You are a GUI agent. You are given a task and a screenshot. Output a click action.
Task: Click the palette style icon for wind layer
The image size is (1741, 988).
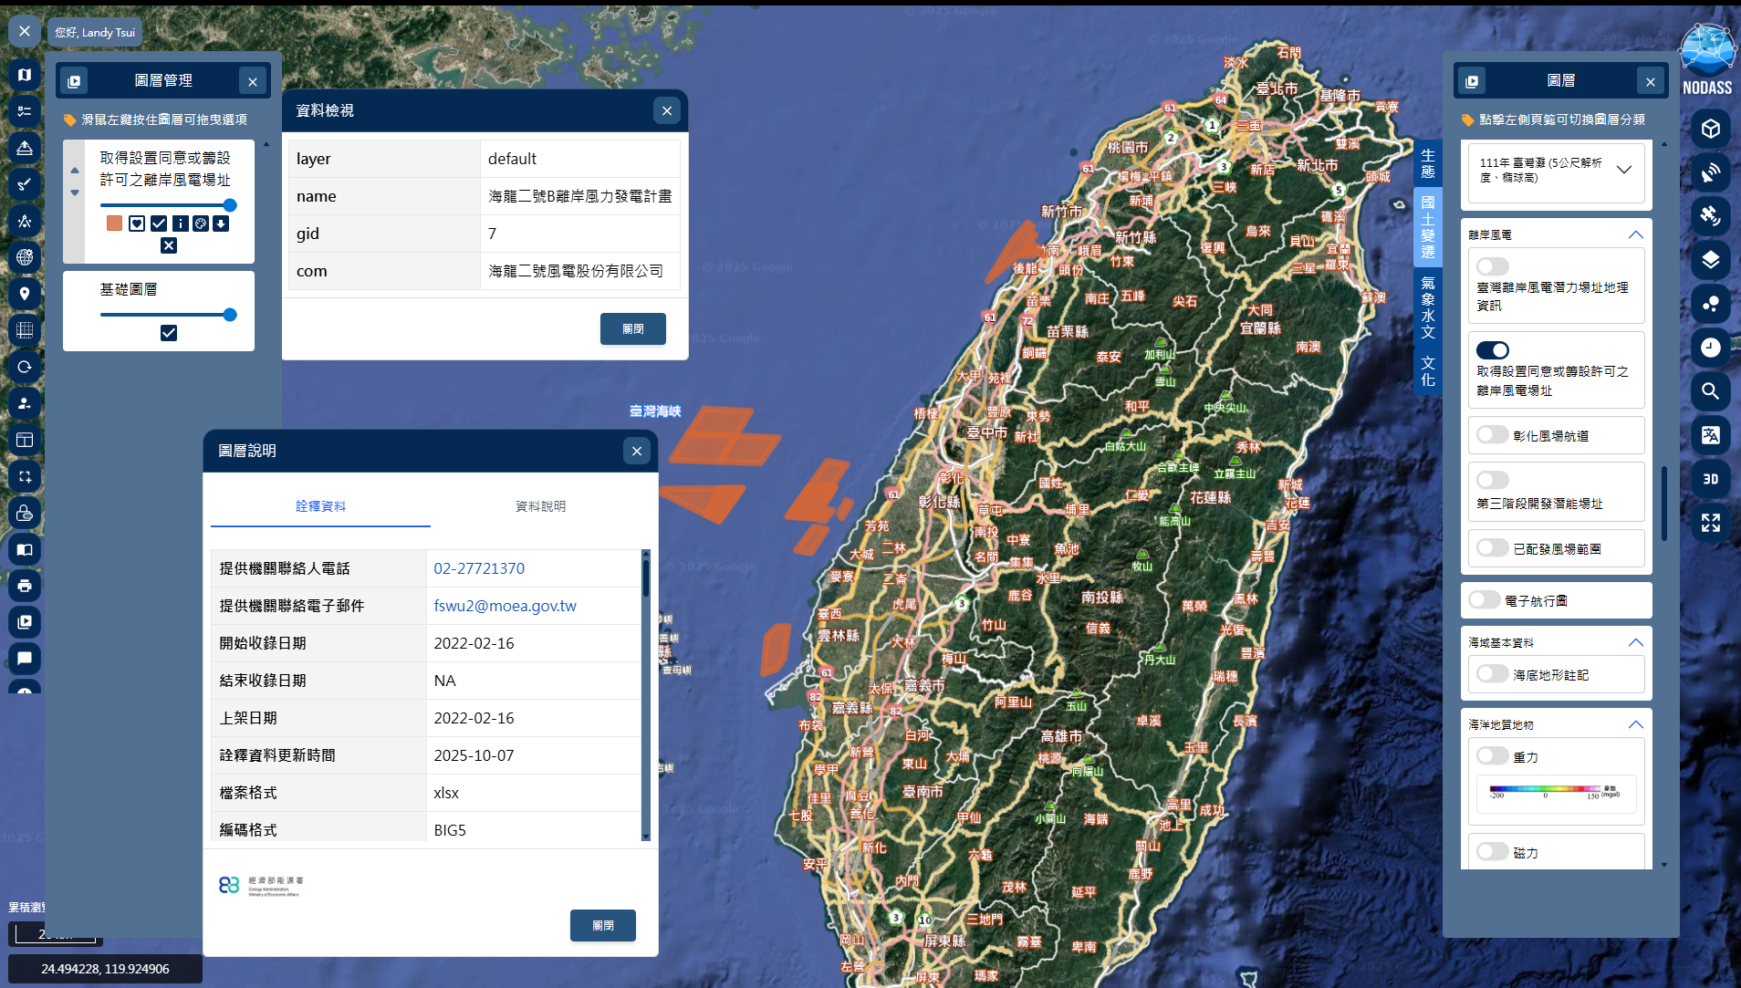point(201,224)
